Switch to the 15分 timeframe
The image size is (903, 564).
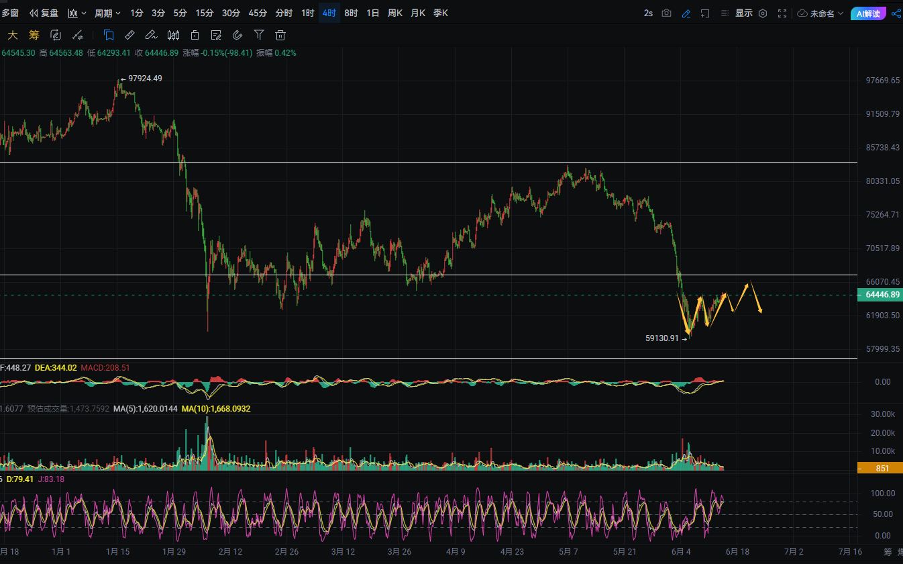[204, 13]
